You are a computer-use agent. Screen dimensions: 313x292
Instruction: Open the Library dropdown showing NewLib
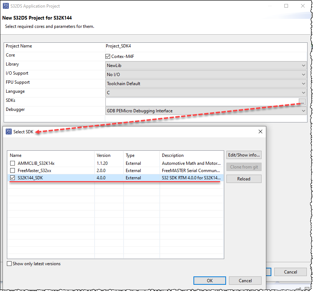click(x=303, y=65)
